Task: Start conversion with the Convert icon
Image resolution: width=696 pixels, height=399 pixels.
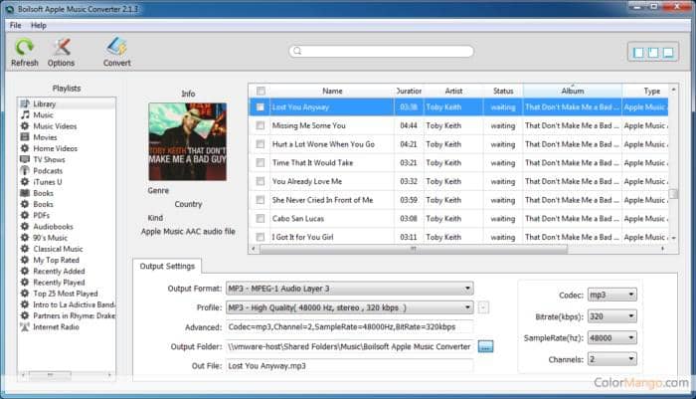Action: 117,47
